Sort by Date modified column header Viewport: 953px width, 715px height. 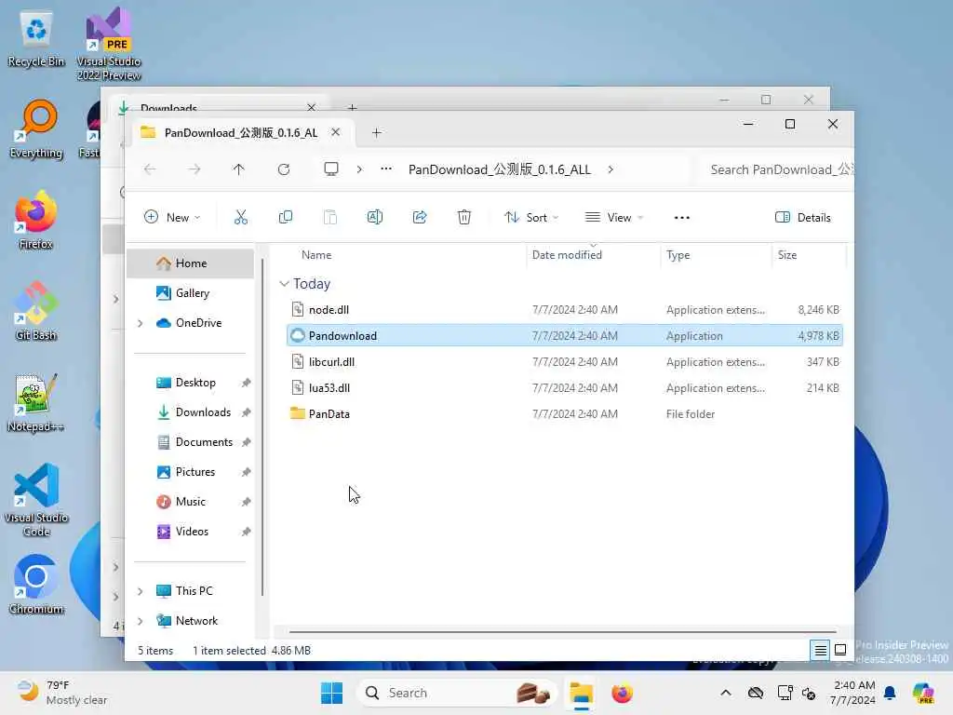click(x=593, y=255)
